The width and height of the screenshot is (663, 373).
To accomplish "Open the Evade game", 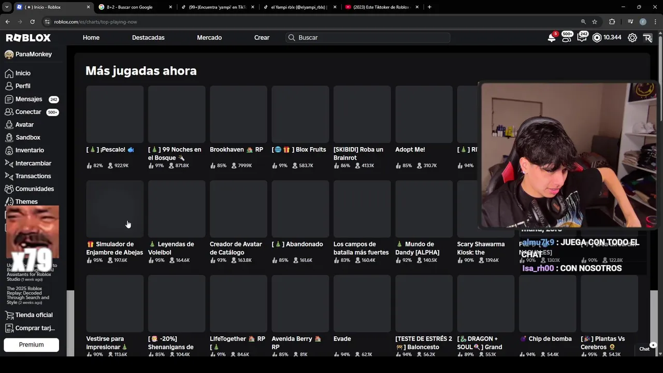I will click(362, 304).
